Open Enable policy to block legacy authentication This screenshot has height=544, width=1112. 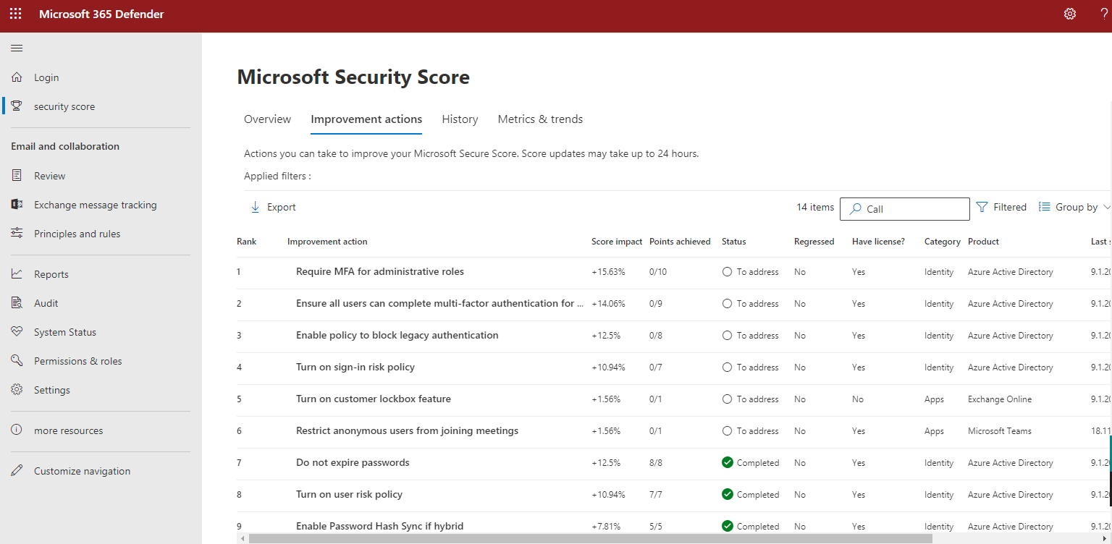[397, 336]
